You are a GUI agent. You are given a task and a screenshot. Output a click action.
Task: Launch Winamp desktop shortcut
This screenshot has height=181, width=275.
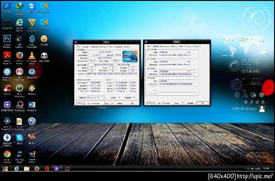pyautogui.click(x=32, y=90)
